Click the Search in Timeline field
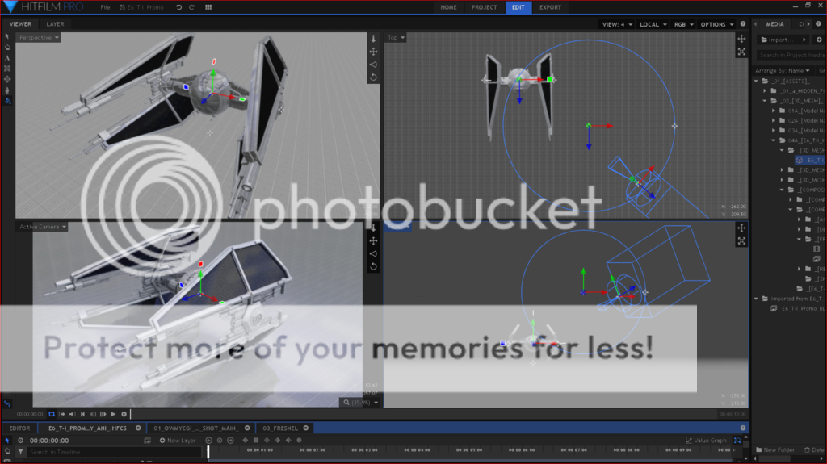The image size is (827, 464). pos(114,452)
